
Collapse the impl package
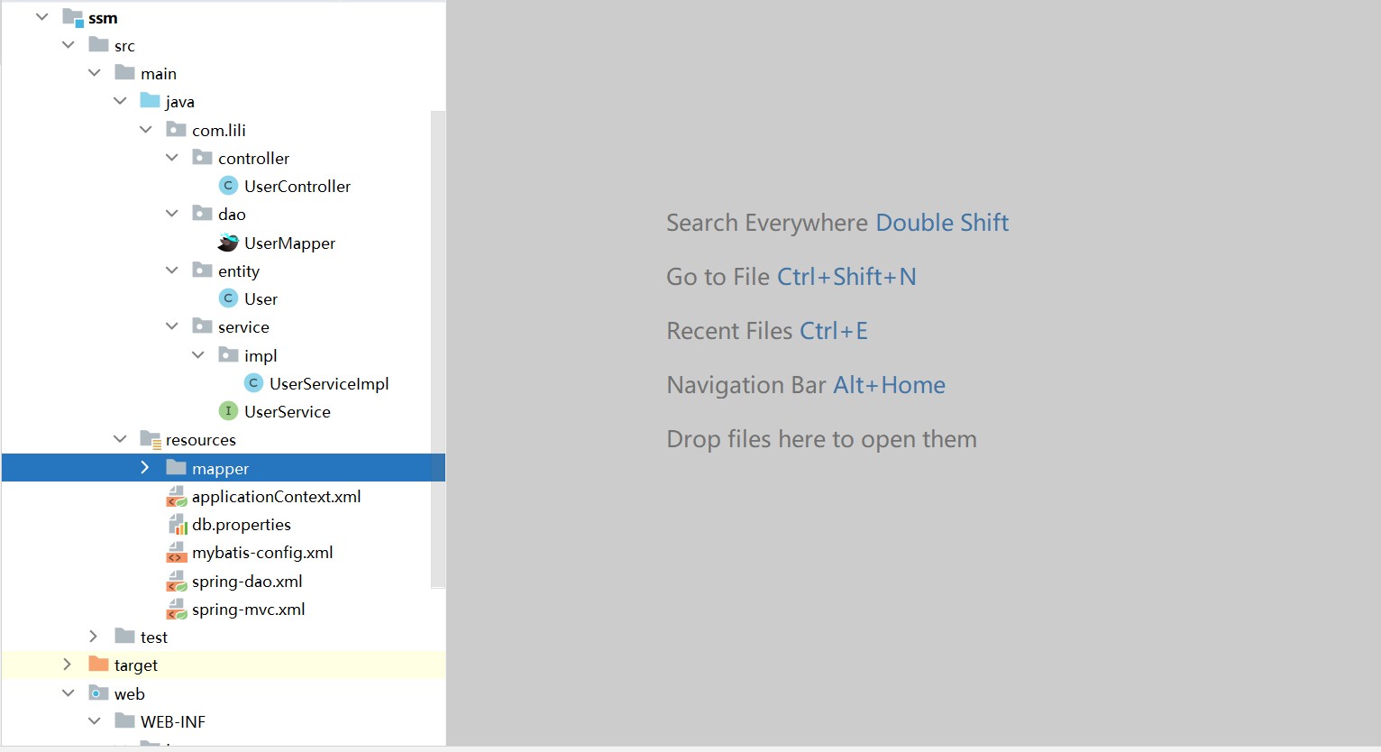point(197,355)
